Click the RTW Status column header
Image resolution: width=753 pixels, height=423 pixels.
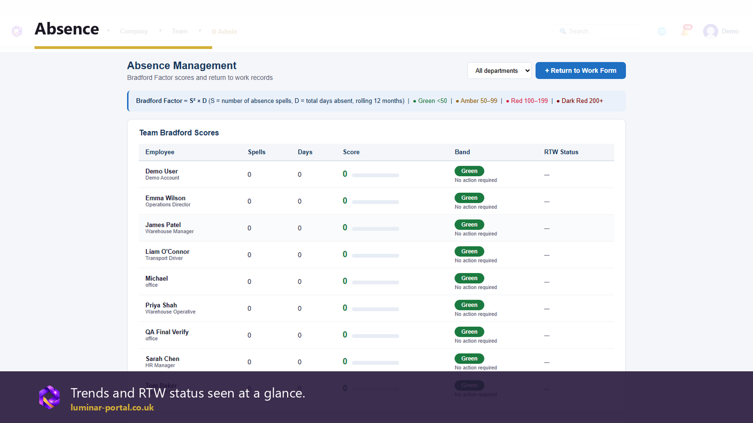click(x=561, y=152)
